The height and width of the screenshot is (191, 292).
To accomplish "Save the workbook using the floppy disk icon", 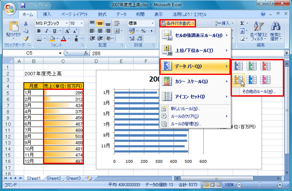I will coord(23,5).
